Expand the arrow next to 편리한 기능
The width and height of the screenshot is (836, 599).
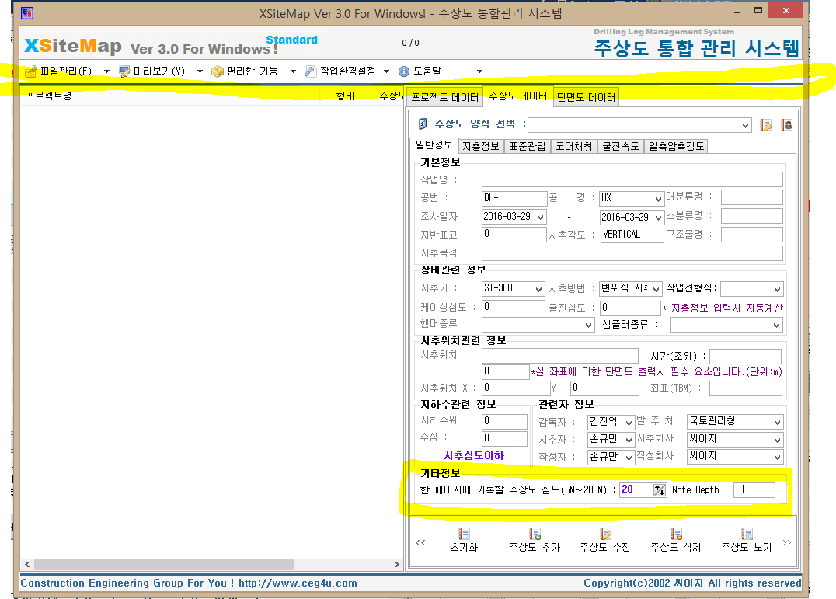click(x=293, y=71)
